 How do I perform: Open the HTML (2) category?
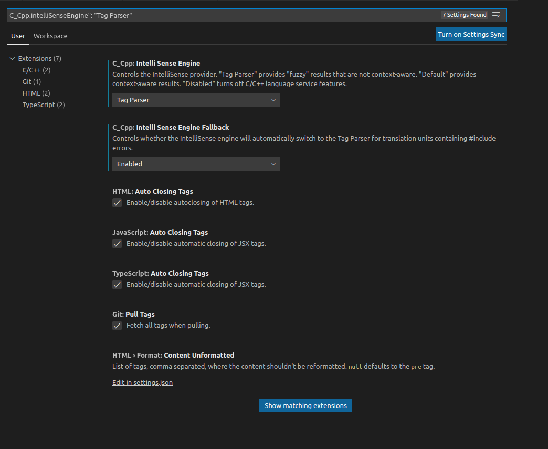(36, 93)
